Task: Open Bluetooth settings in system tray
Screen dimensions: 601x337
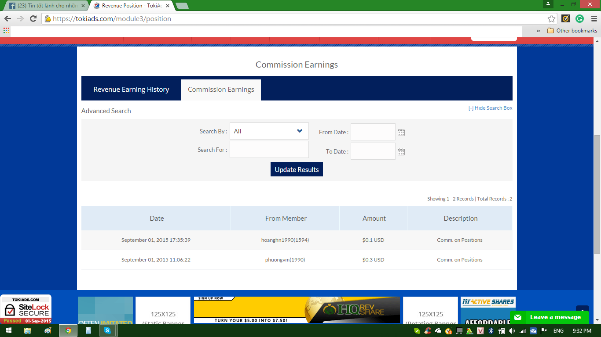Action: point(491,330)
